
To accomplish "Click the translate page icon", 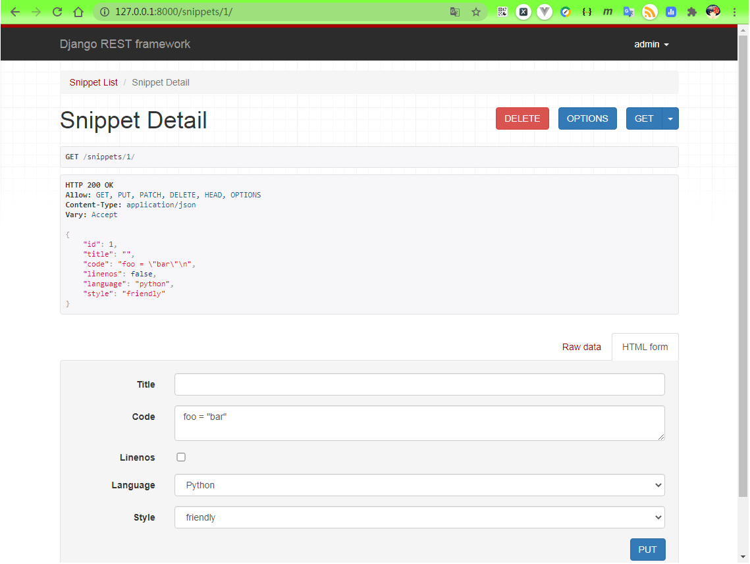I will 455,12.
